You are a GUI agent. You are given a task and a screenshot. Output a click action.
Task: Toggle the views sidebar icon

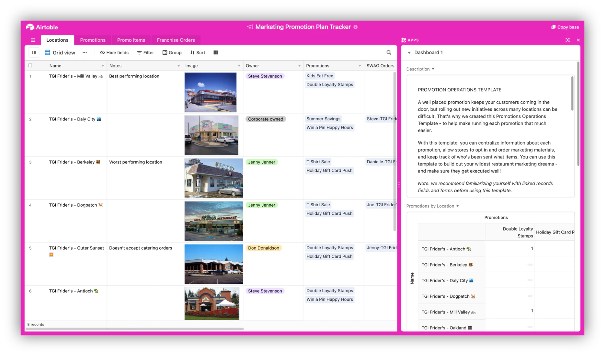pos(34,52)
